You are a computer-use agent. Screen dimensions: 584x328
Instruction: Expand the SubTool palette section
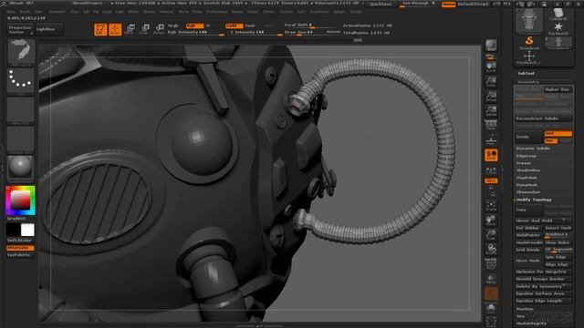click(x=526, y=73)
